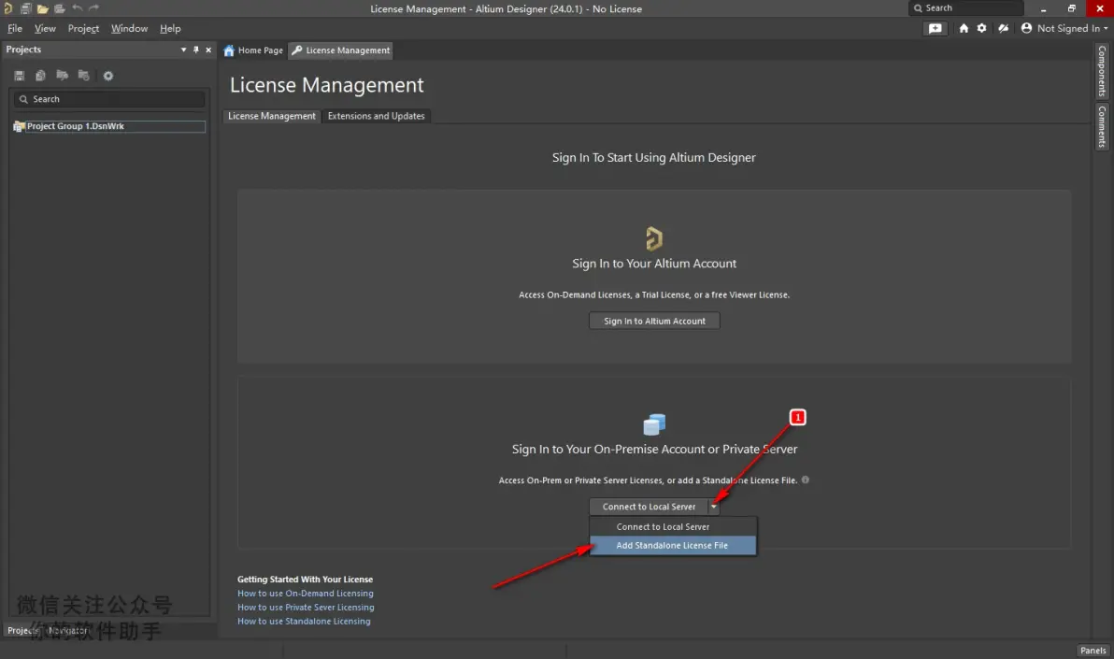Open How to use Private Sever Licensing link
The image size is (1114, 659).
(x=306, y=607)
